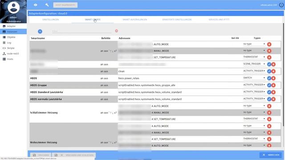This screenshot has height=160, width=285.
Task: Delete Schlafzimmer Heizung 4.MANU_MODE address
Action: (x=269, y=112)
